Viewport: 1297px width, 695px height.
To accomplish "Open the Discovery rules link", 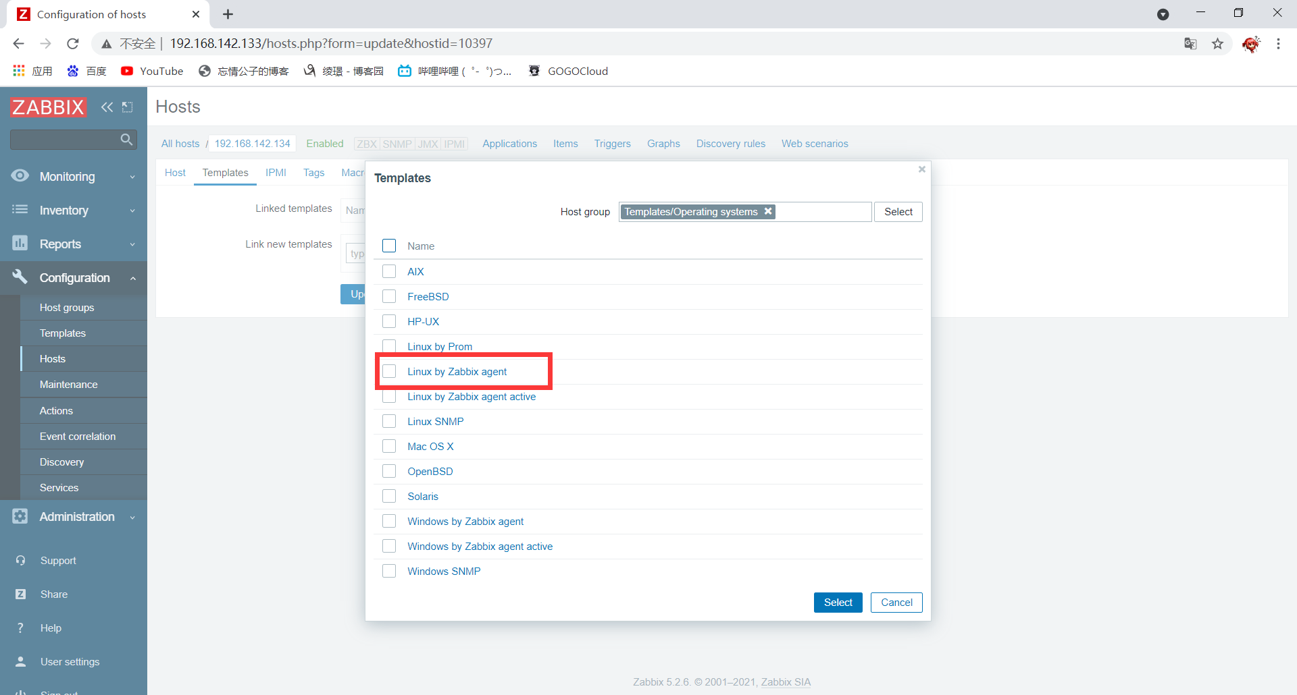I will click(x=731, y=143).
